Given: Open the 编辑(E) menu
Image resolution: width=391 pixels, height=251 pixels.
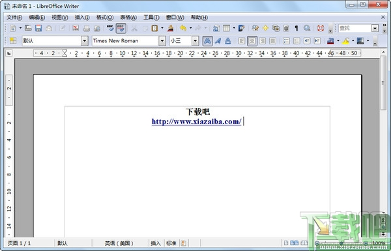Looking at the screenshot, I should click(37, 18).
